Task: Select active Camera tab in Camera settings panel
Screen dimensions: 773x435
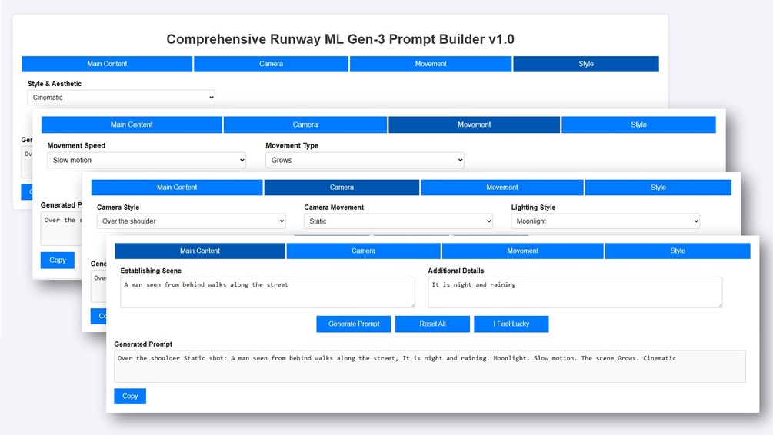Action: point(342,188)
